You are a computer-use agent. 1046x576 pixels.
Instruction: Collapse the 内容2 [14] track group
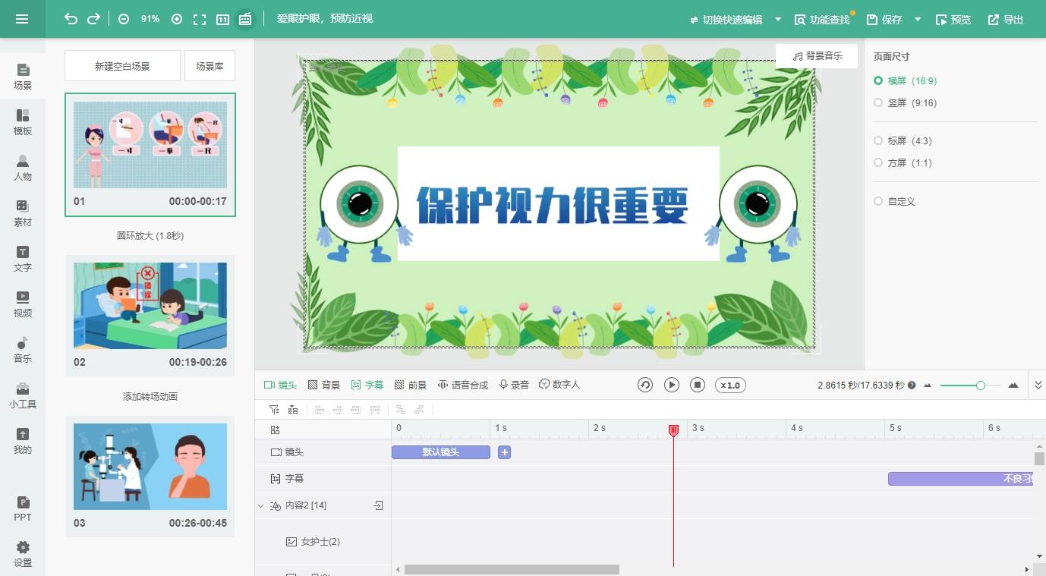point(261,505)
